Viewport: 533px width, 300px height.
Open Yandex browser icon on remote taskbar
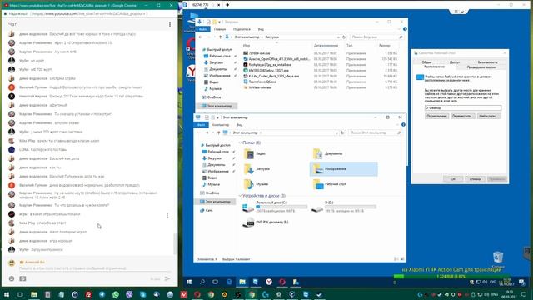coord(269,282)
